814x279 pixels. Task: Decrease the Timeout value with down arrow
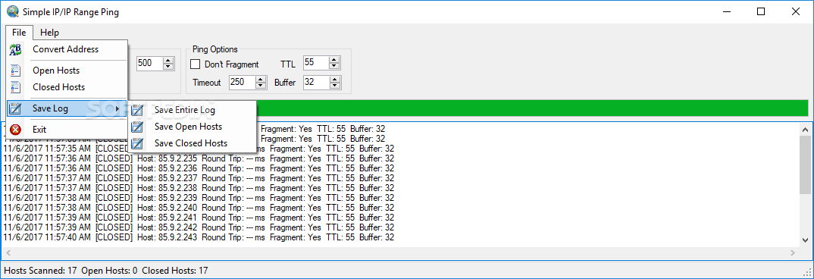coord(261,86)
